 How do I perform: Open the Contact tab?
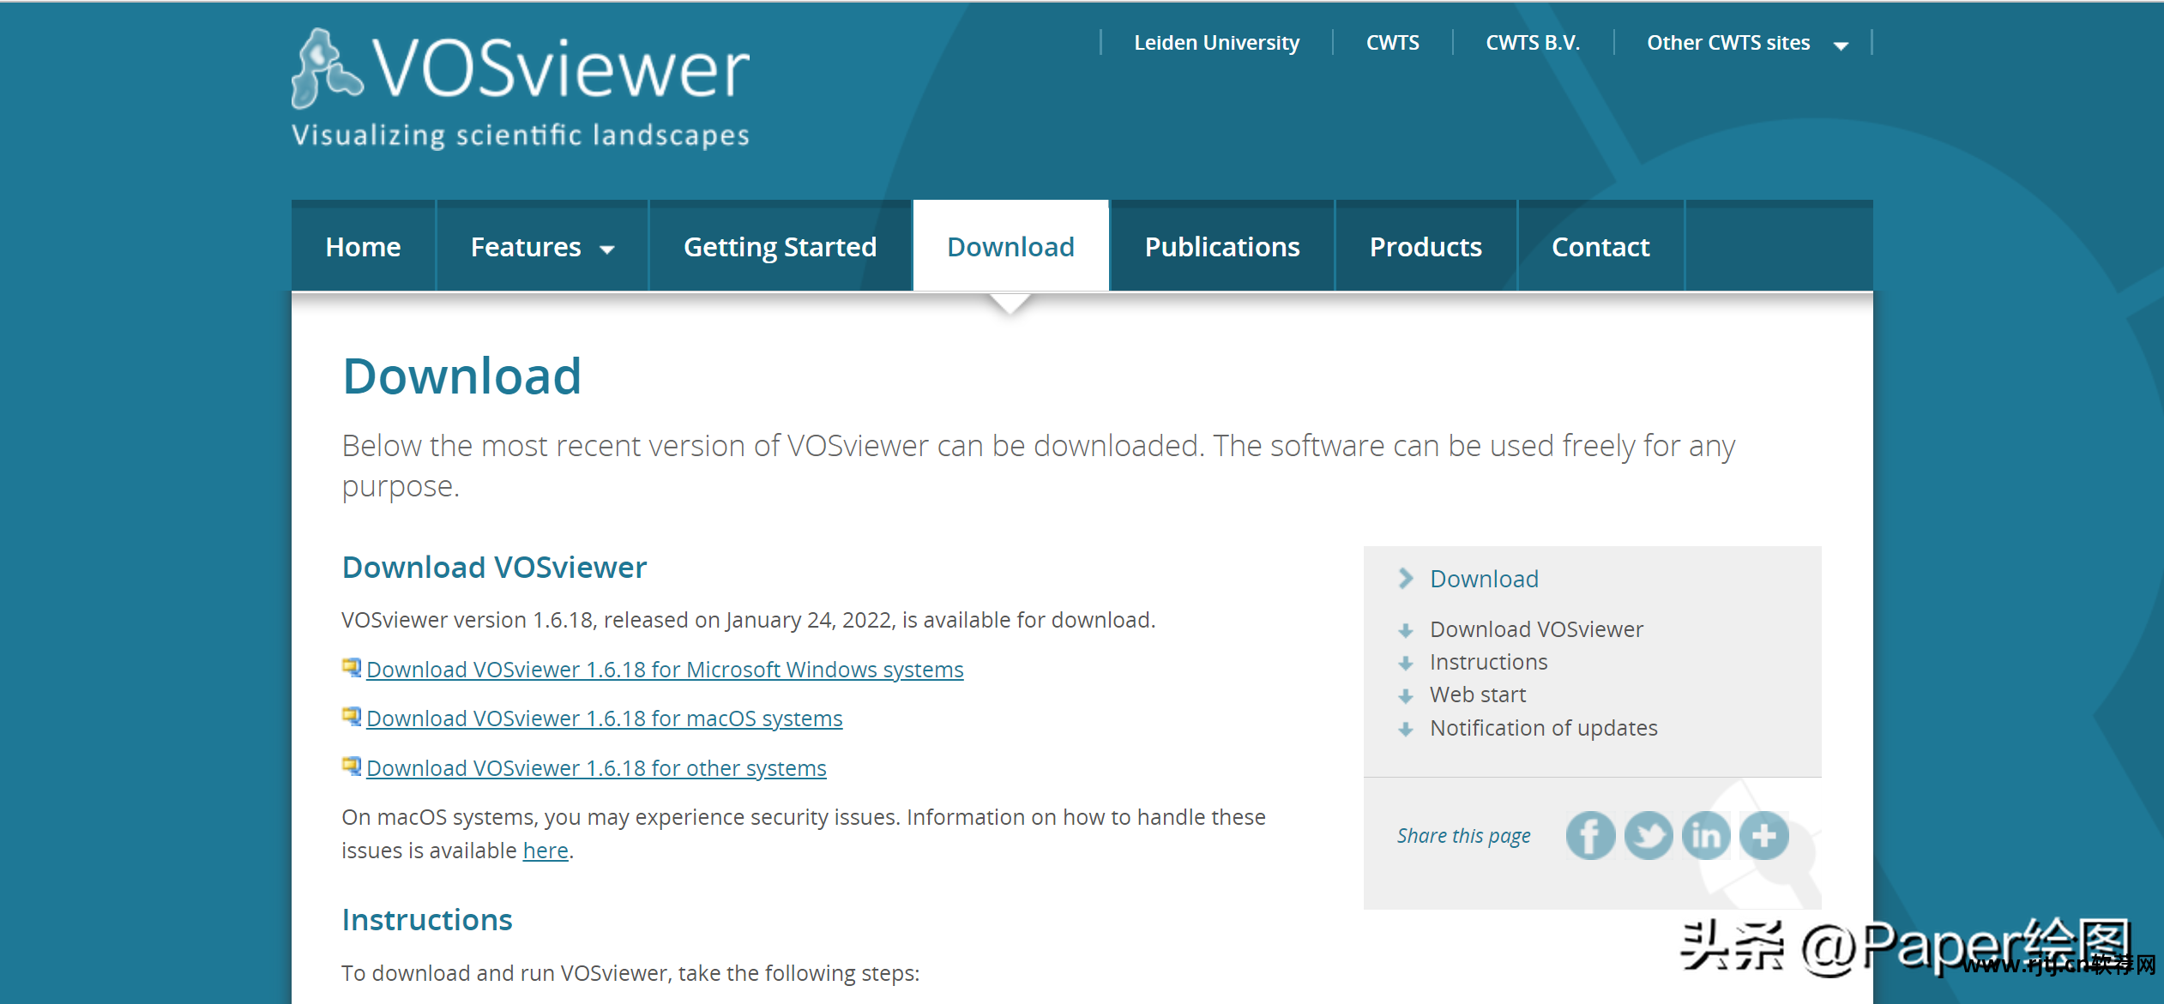(x=1600, y=247)
